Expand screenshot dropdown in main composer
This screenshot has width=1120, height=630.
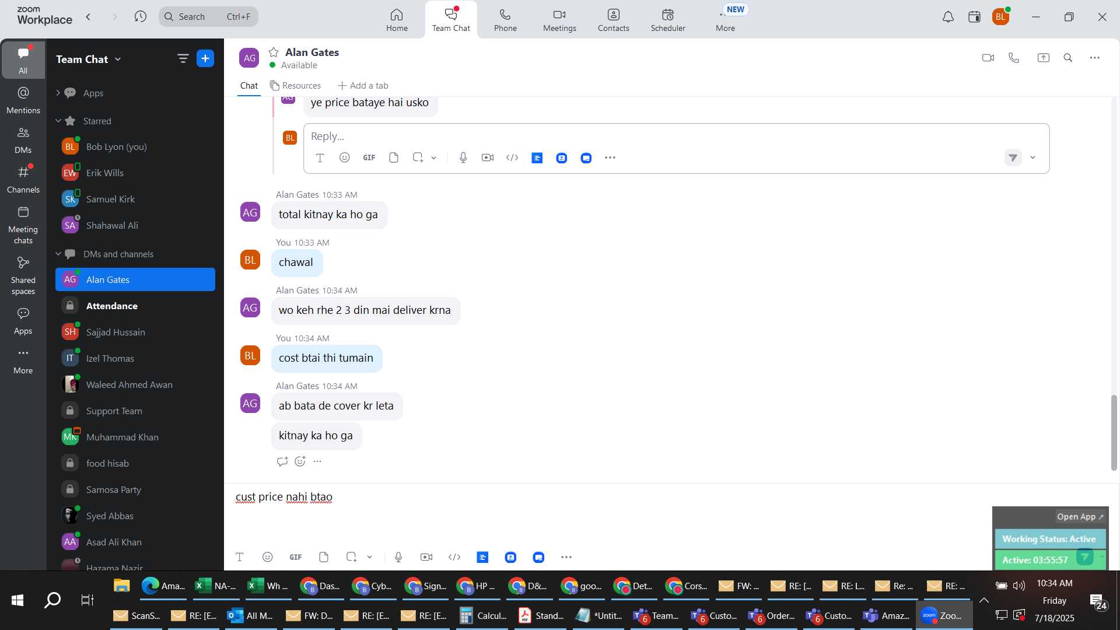[370, 557]
